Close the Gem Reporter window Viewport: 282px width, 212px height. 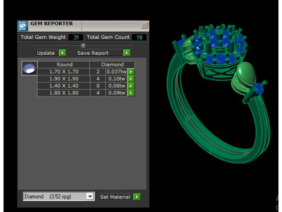(145, 25)
